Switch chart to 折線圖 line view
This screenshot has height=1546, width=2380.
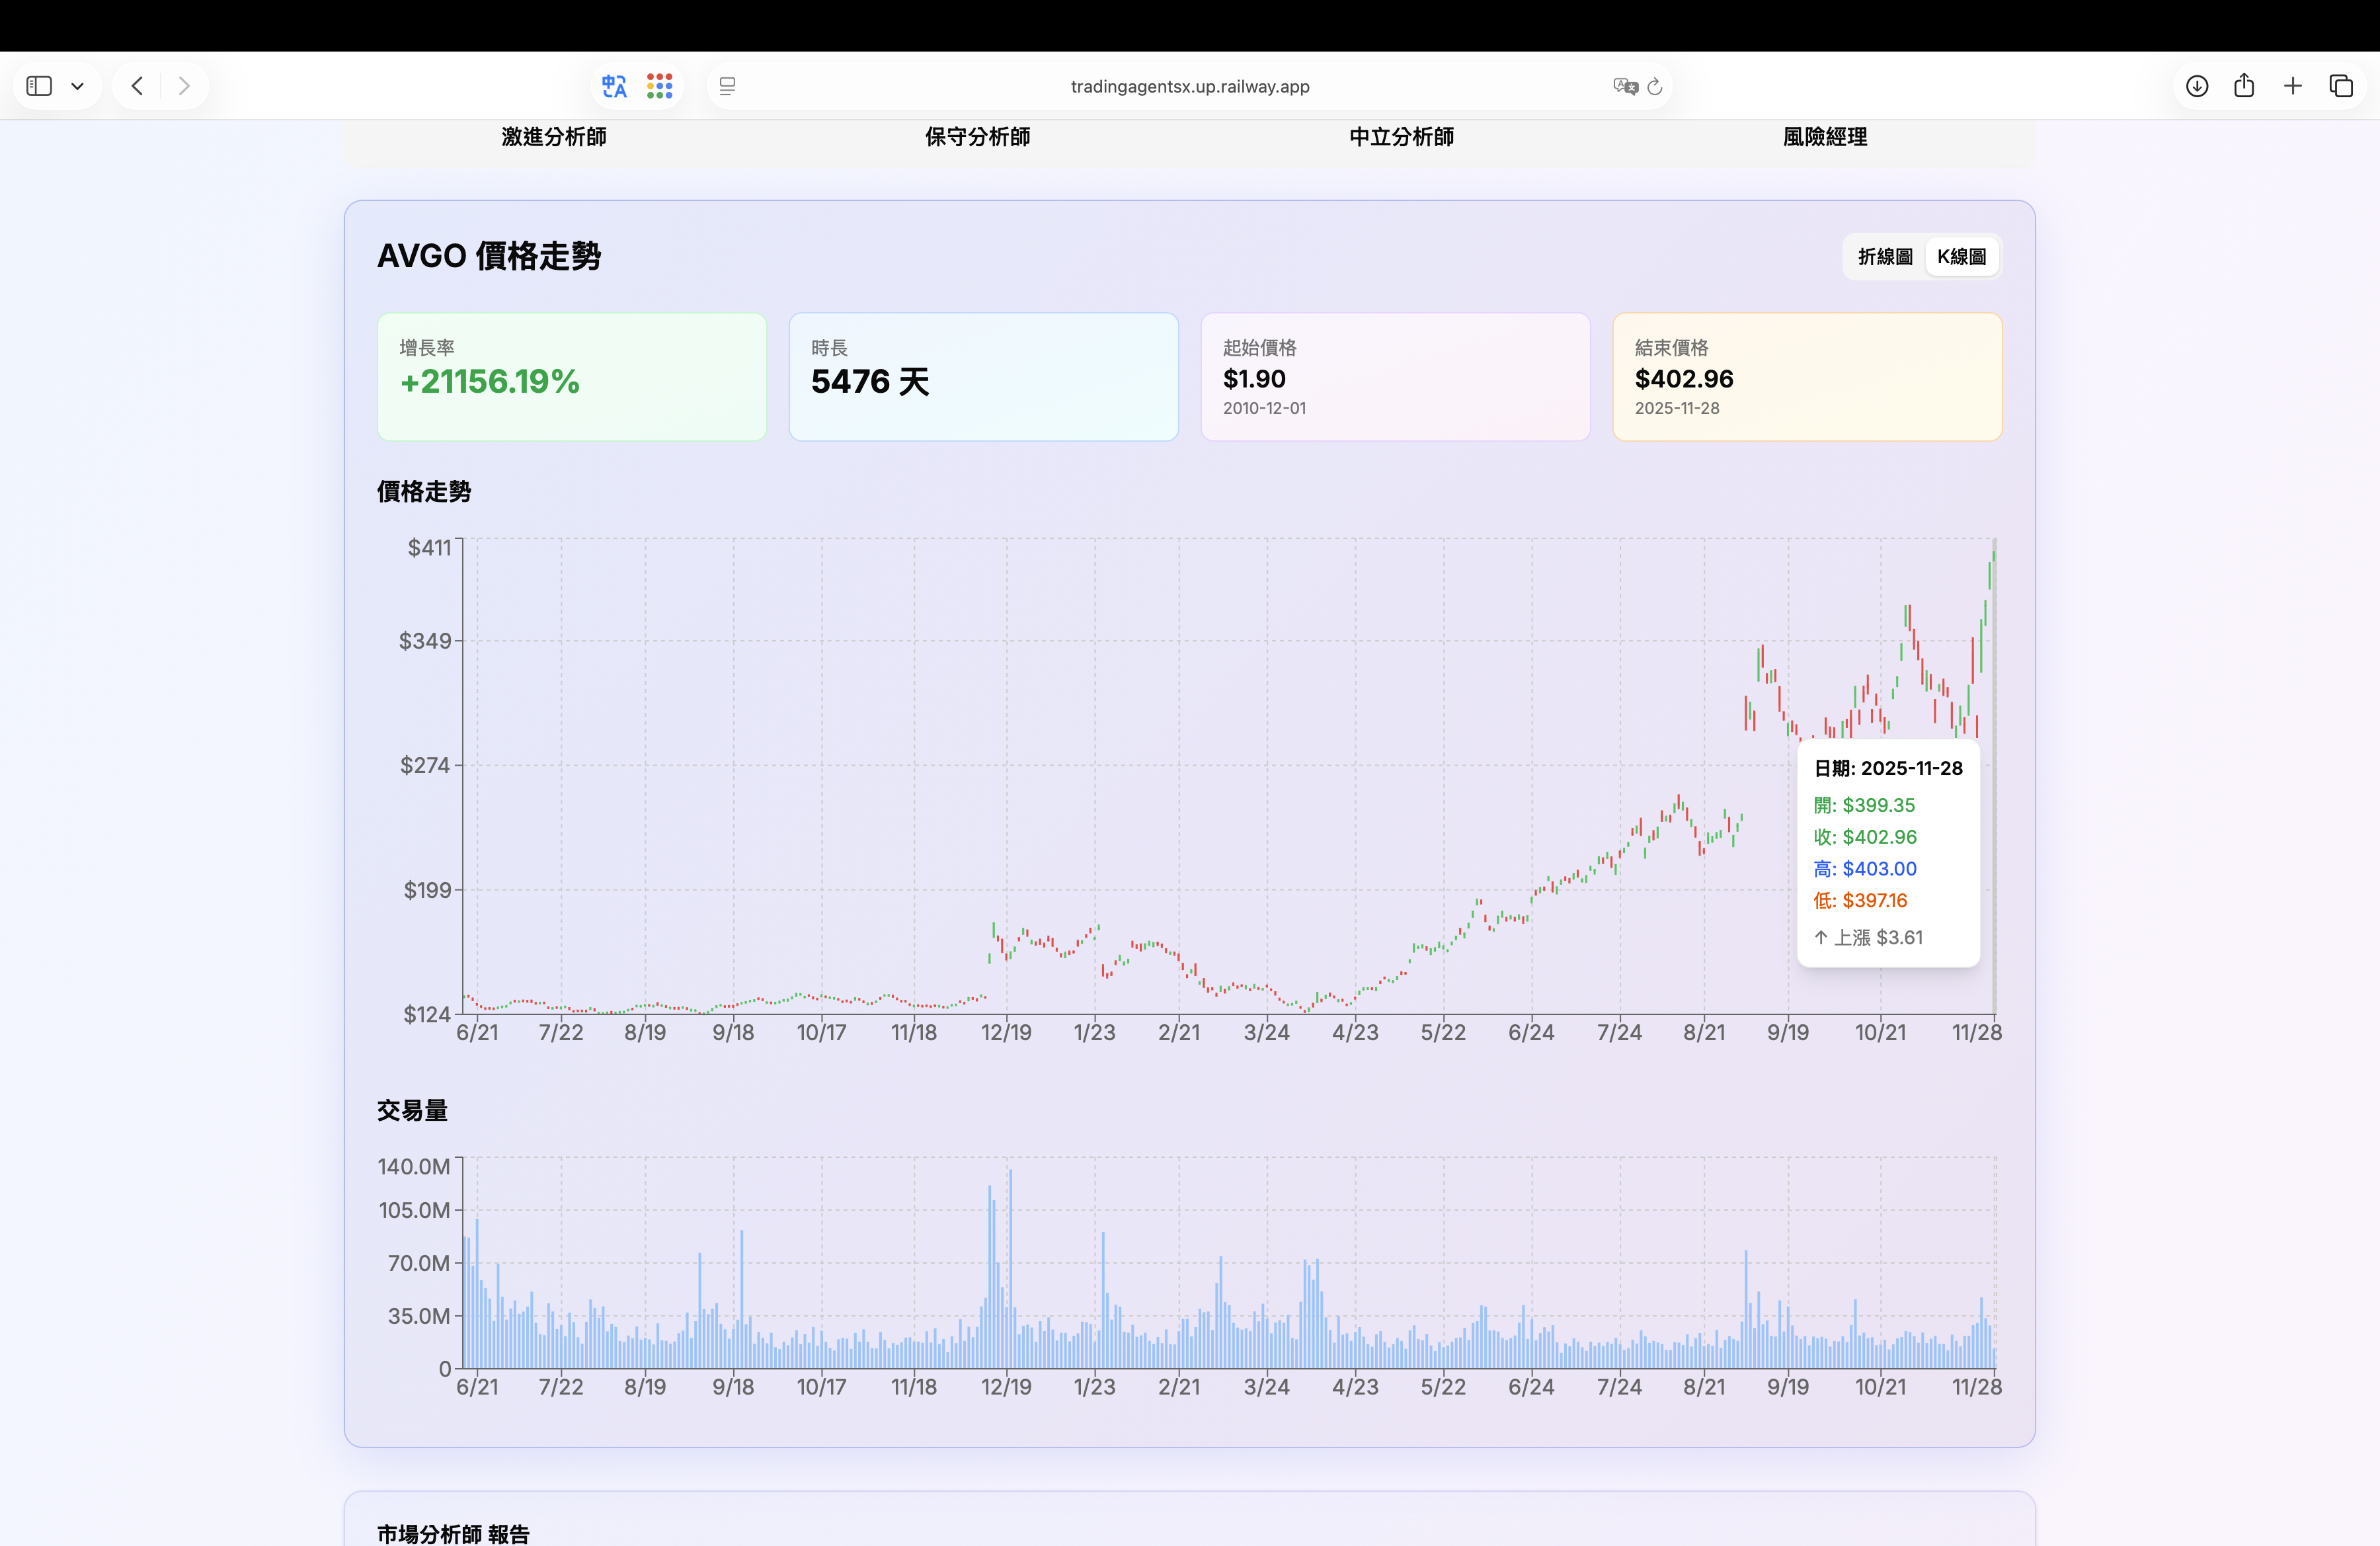(1885, 257)
